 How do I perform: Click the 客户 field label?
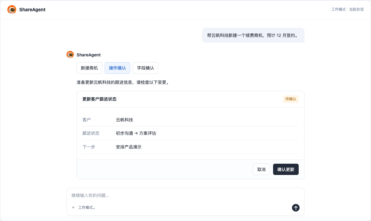[x=87, y=120]
